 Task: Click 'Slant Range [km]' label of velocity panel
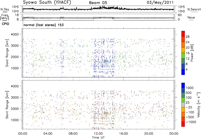point(7,105)
